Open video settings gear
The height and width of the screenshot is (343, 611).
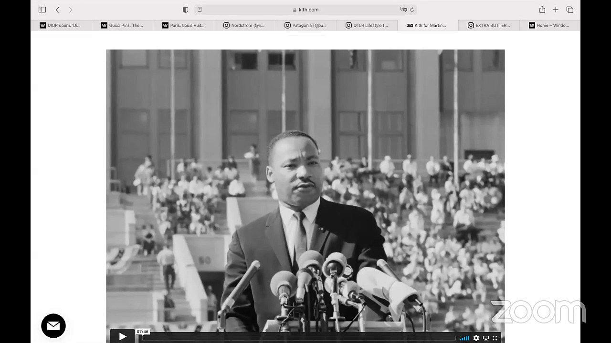[476, 338]
